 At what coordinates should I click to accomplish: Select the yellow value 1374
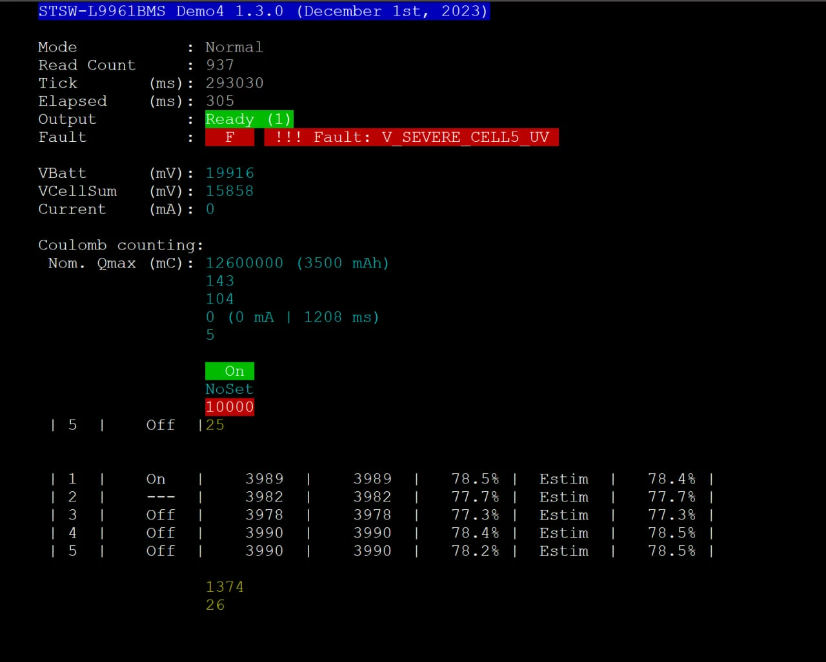pyautogui.click(x=225, y=587)
